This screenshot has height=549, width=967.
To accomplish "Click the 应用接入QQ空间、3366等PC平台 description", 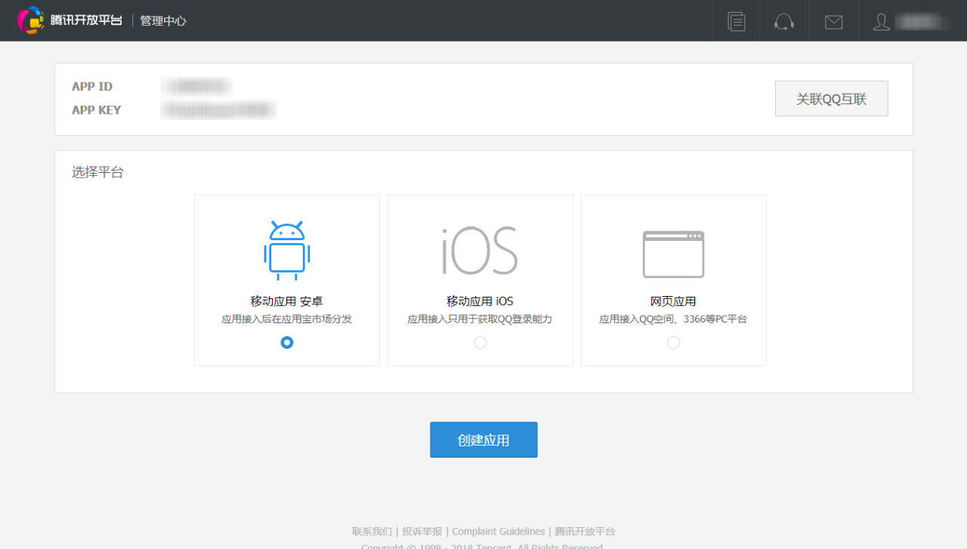I will (673, 319).
